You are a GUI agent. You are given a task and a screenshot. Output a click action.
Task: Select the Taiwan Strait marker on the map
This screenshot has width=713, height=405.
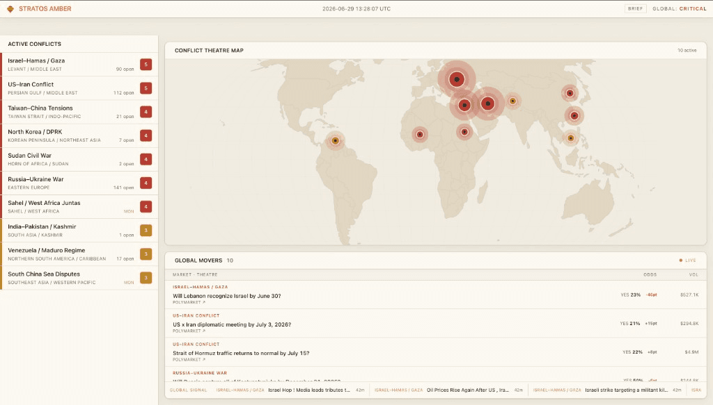tap(574, 115)
